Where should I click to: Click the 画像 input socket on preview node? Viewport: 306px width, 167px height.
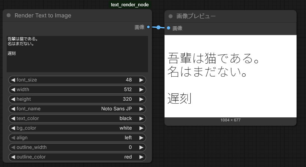point(168,28)
